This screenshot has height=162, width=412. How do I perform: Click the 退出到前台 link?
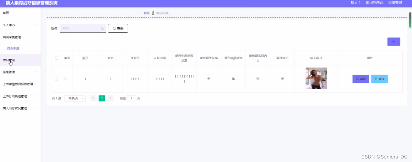(374, 3)
